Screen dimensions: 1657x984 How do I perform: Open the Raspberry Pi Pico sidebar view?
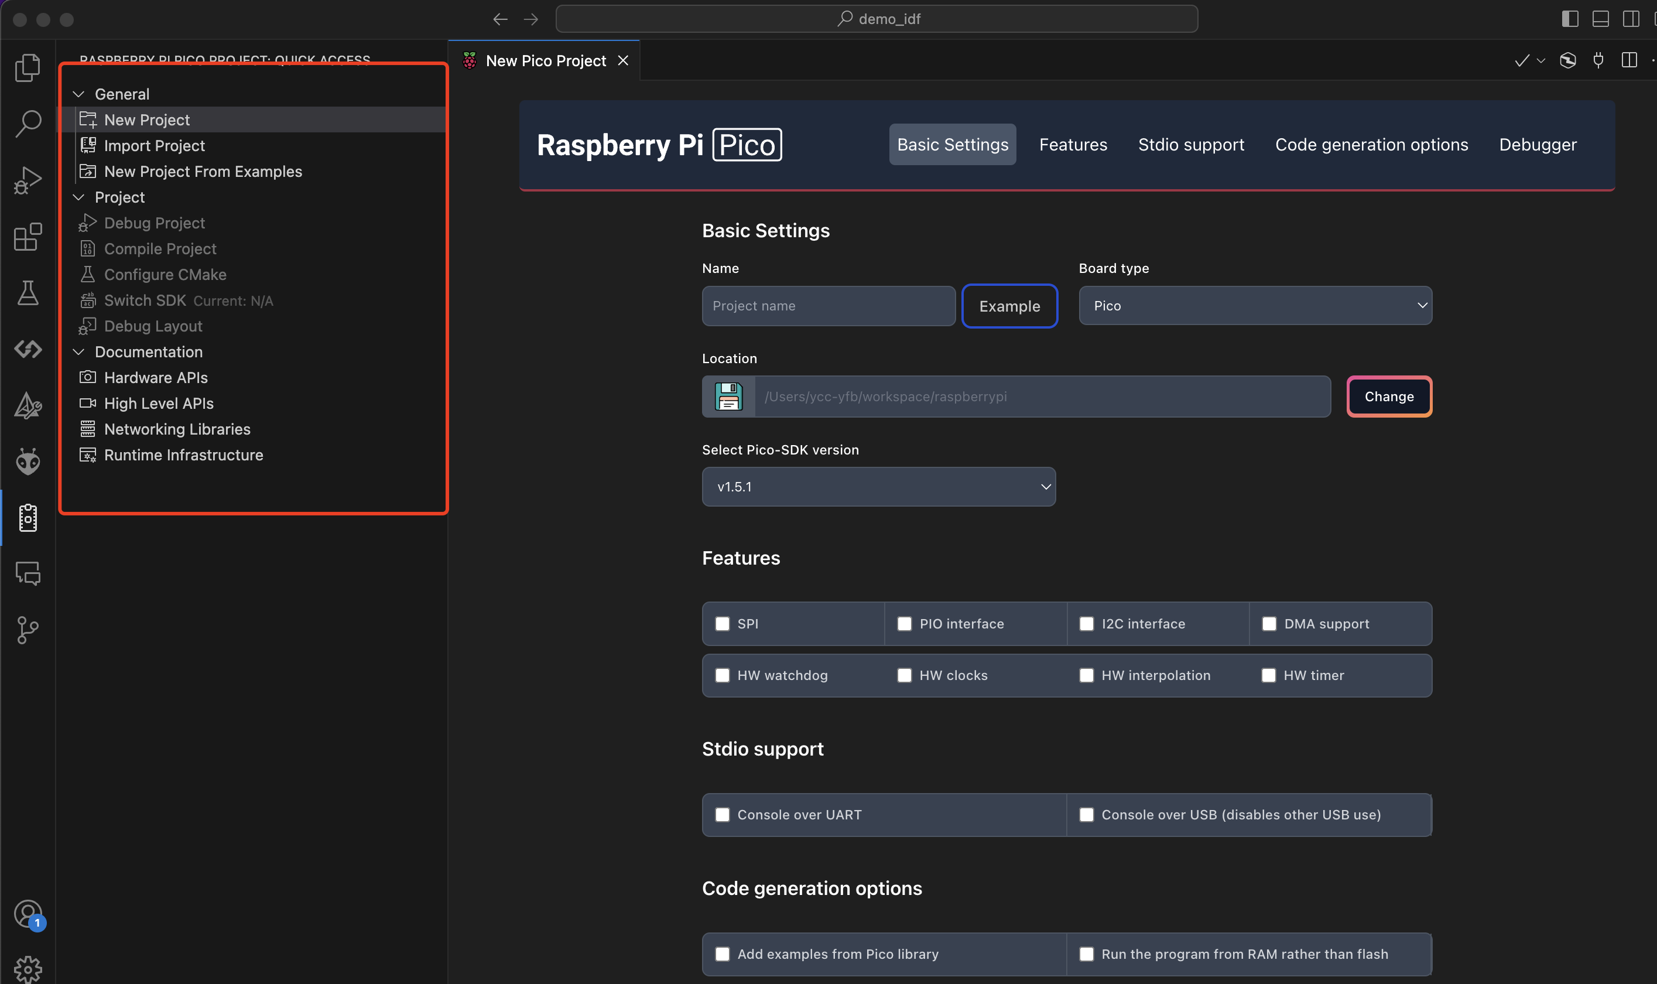(28, 518)
